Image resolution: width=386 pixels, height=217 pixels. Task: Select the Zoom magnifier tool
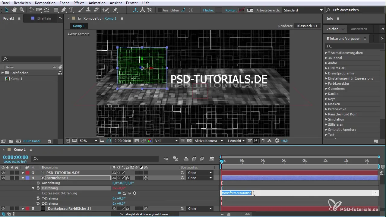(22, 10)
